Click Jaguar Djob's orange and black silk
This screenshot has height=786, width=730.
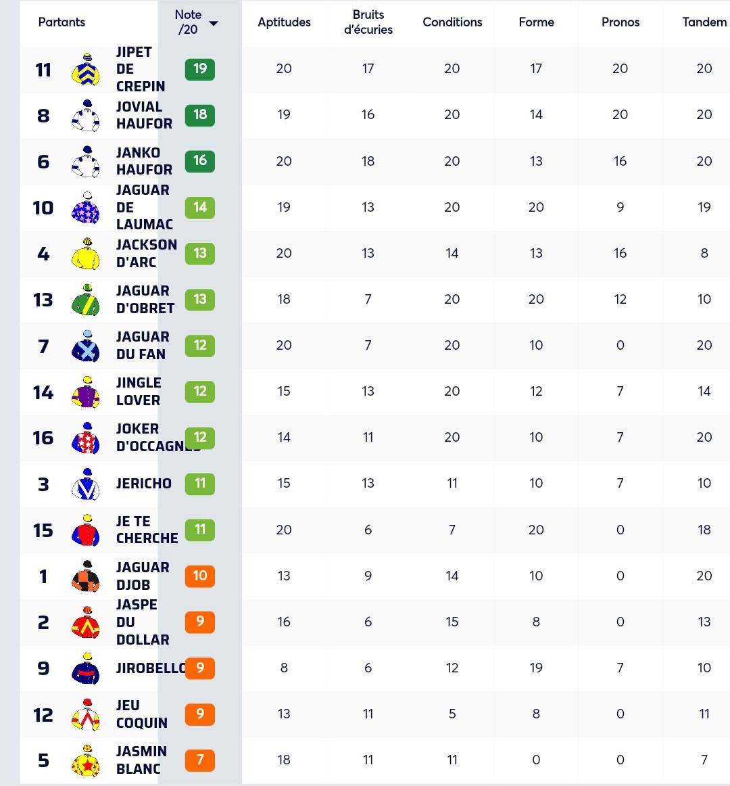pos(86,576)
